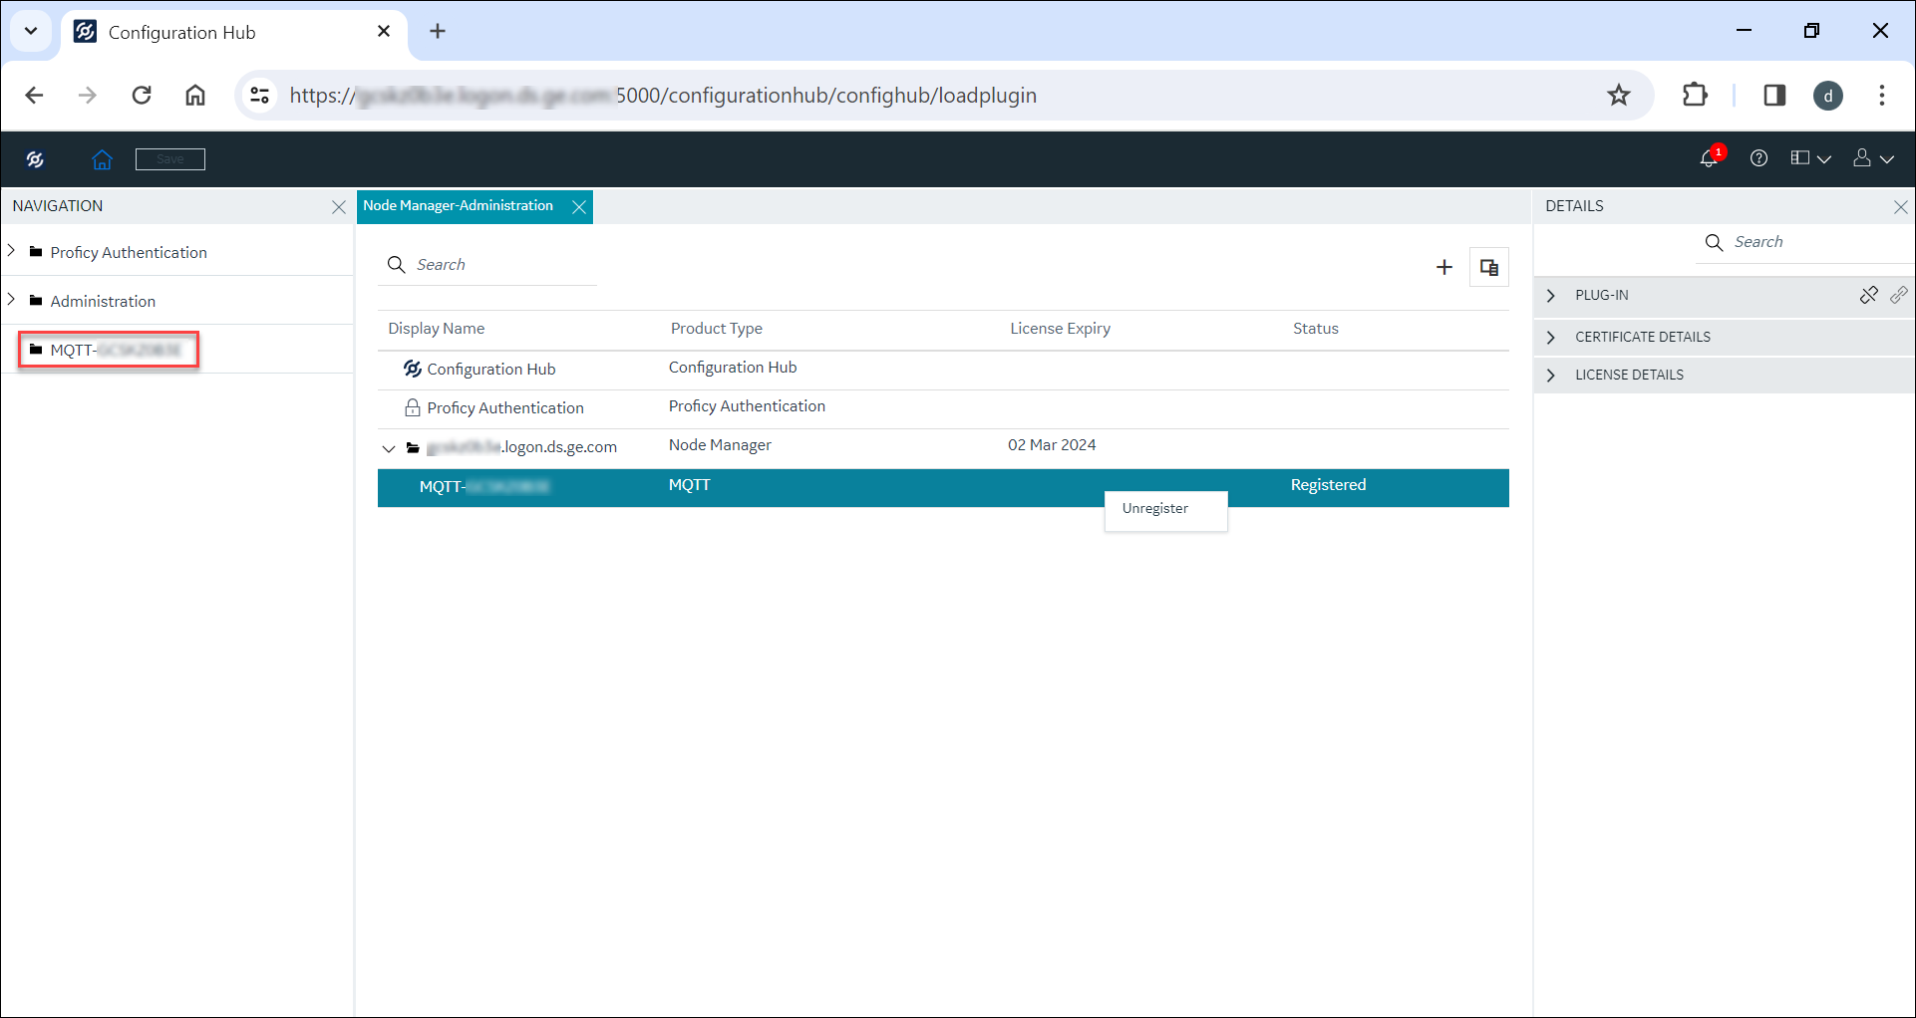This screenshot has width=1916, height=1018.
Task: Select the MQTT folder in navigation
Action: pos(109,350)
